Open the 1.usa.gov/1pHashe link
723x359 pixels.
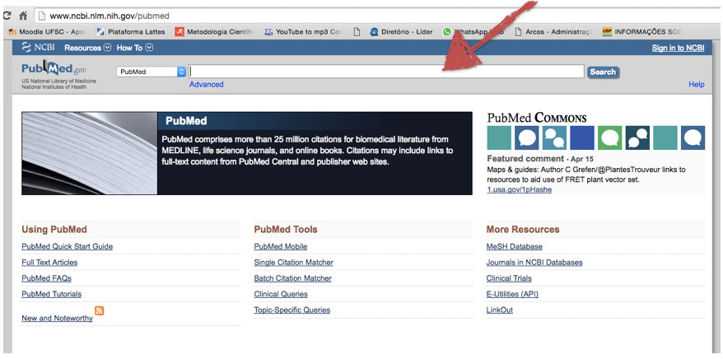(x=520, y=189)
